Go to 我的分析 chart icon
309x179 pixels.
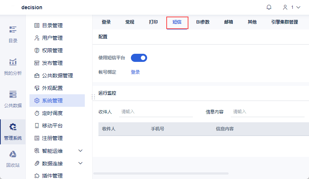13,62
